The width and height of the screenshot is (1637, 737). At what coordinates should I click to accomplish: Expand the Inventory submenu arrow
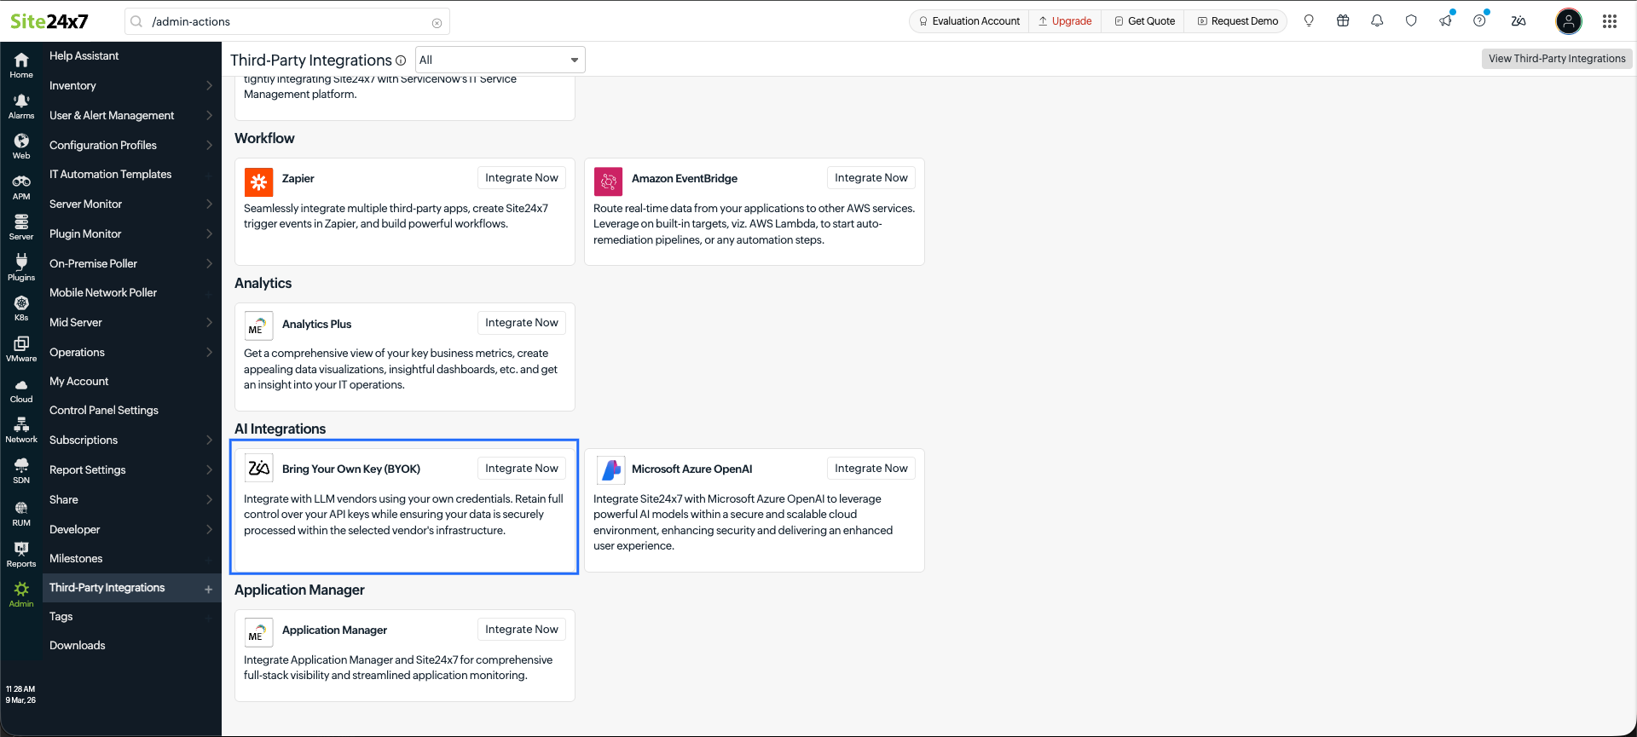click(x=209, y=85)
